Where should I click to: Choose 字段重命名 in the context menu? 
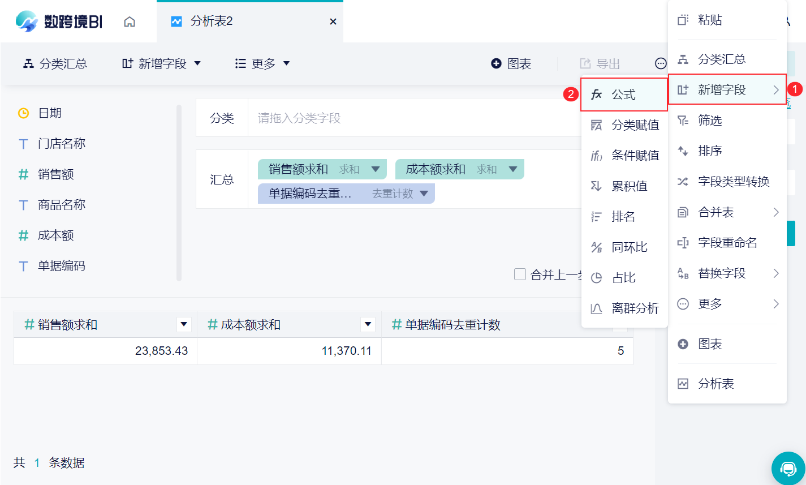pos(727,243)
